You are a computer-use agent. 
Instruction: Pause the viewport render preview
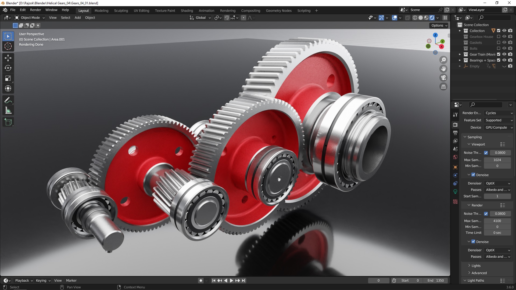[445, 18]
